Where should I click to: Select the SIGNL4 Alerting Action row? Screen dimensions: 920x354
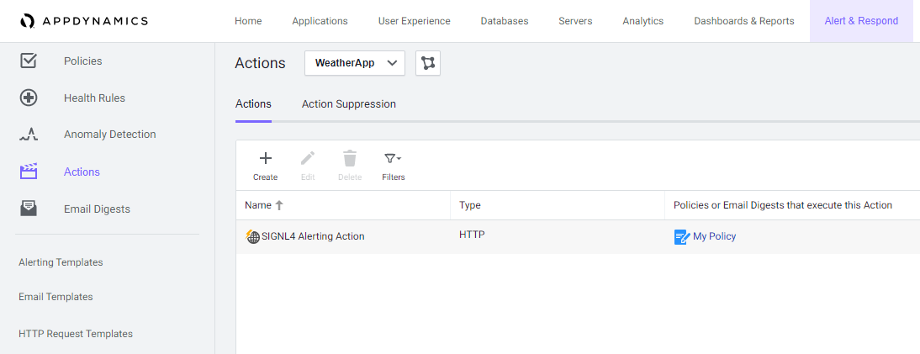[x=578, y=236]
